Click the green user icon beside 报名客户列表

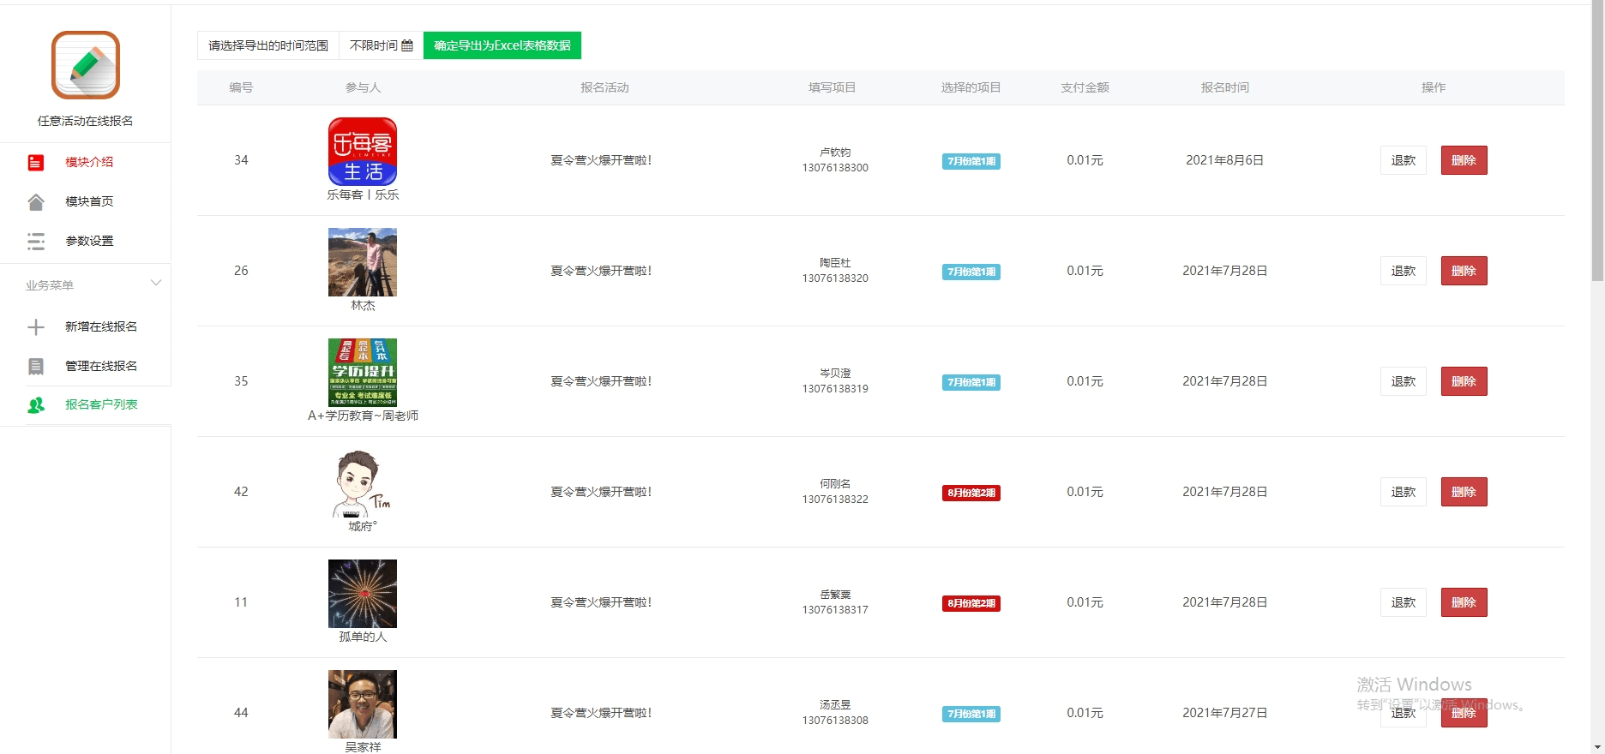(36, 405)
